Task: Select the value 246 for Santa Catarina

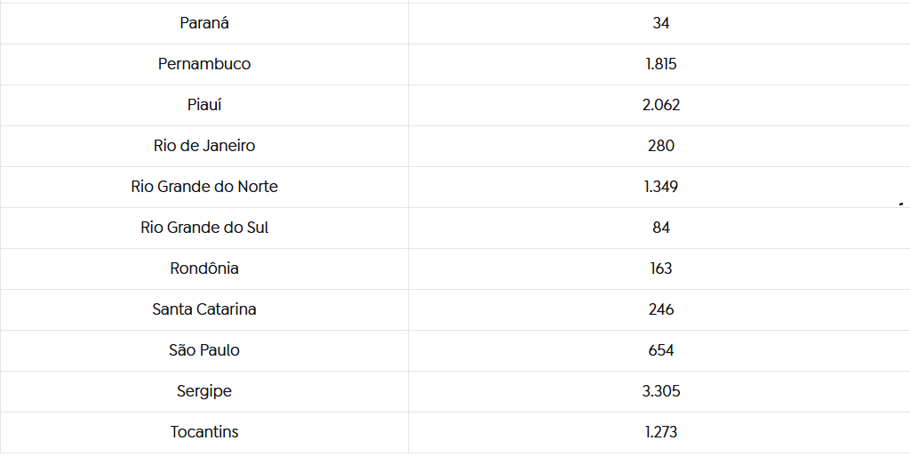Action: pyautogui.click(x=661, y=309)
